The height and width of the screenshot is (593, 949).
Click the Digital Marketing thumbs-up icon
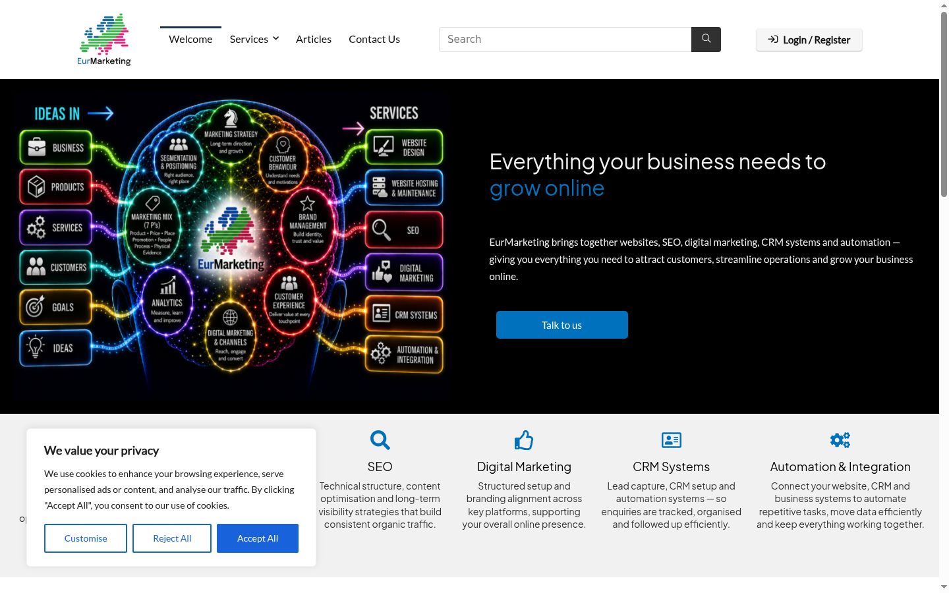coord(524,439)
